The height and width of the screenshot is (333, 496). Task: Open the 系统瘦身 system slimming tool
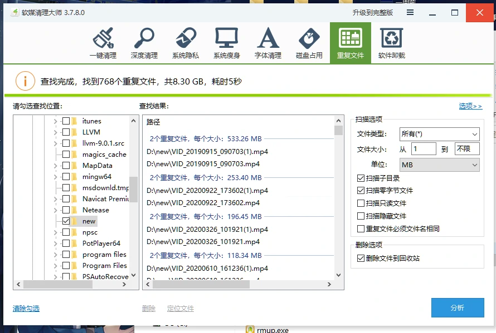coord(227,43)
